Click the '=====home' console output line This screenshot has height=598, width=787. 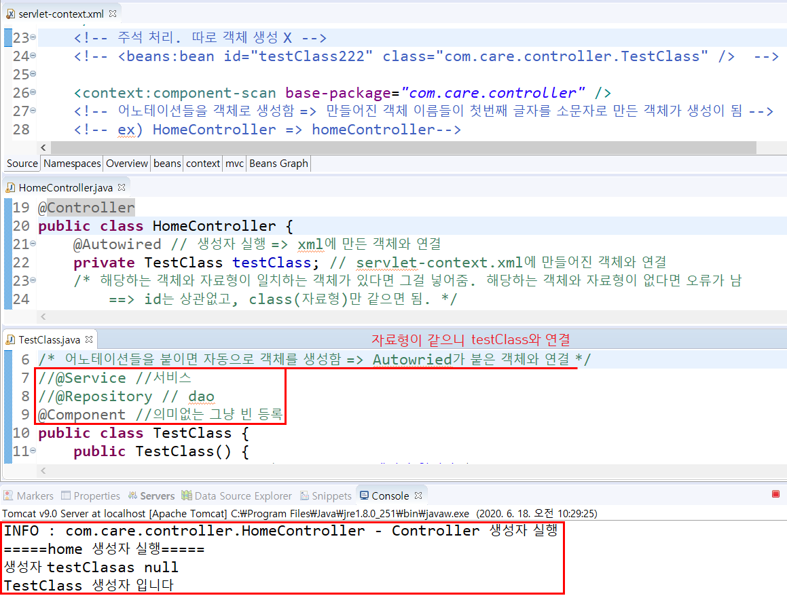click(105, 549)
